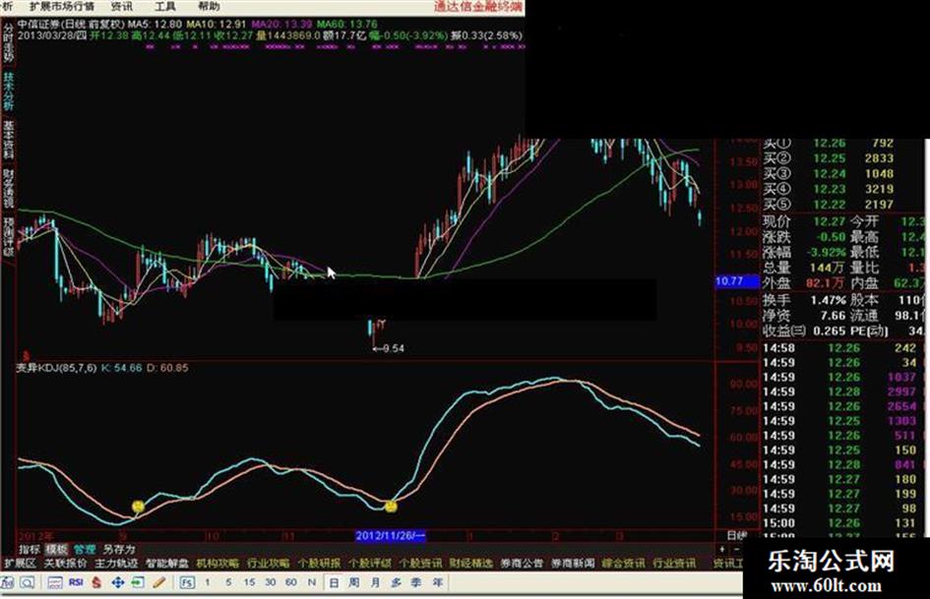Viewport: 930px width, 599px height.
Task: Open the 个股评级 bottom tab
Action: pyautogui.click(x=370, y=563)
